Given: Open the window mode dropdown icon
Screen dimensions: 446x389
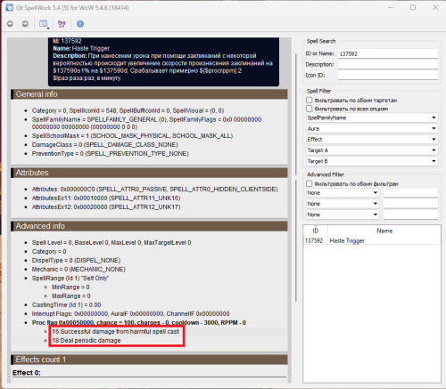Looking at the screenshot, I should point(44,24).
